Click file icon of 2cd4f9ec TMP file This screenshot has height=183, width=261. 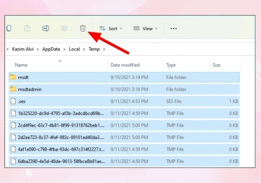pos(13,125)
